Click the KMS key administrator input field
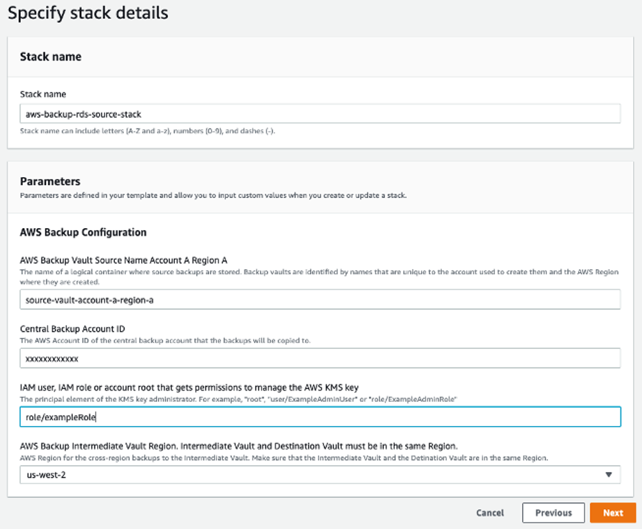This screenshot has height=529, width=642. (x=320, y=416)
